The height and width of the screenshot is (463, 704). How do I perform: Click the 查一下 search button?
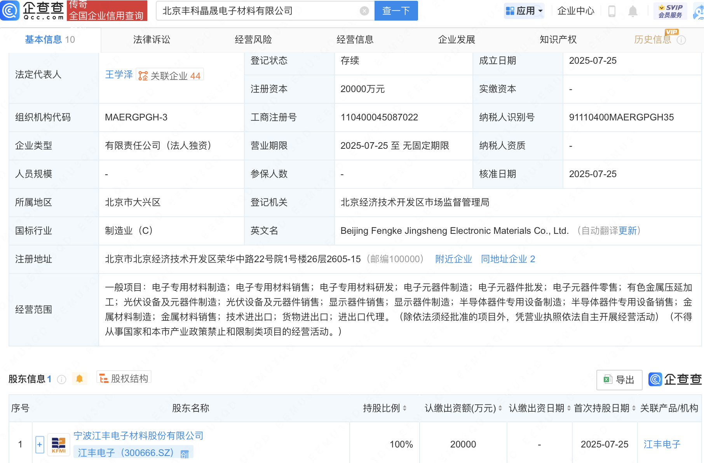396,11
